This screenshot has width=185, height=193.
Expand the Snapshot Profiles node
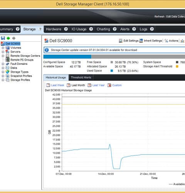[3, 76]
